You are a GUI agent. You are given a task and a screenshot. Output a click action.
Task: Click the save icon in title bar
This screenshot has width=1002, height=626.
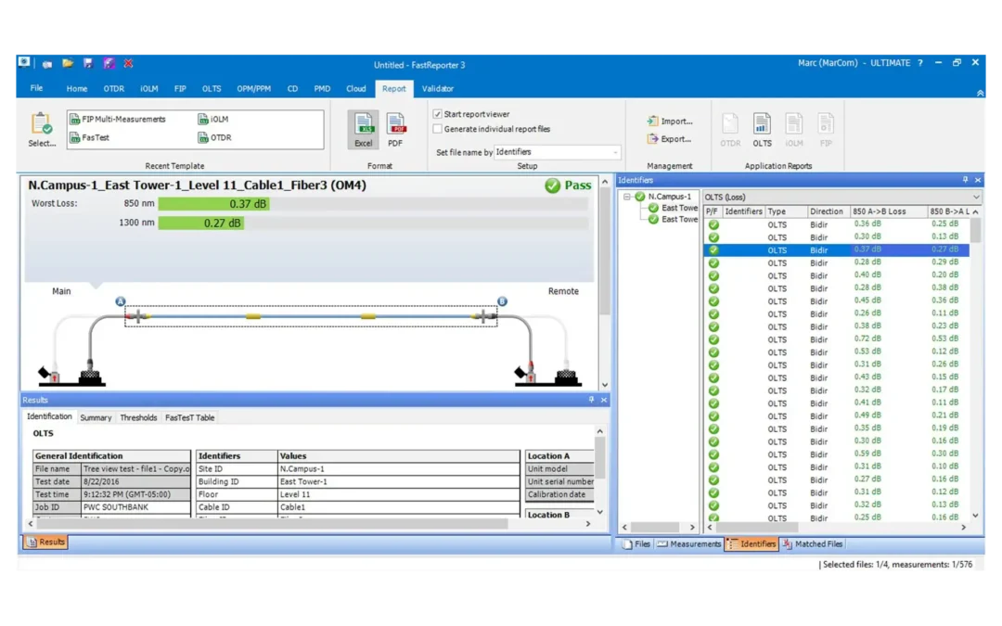88,63
